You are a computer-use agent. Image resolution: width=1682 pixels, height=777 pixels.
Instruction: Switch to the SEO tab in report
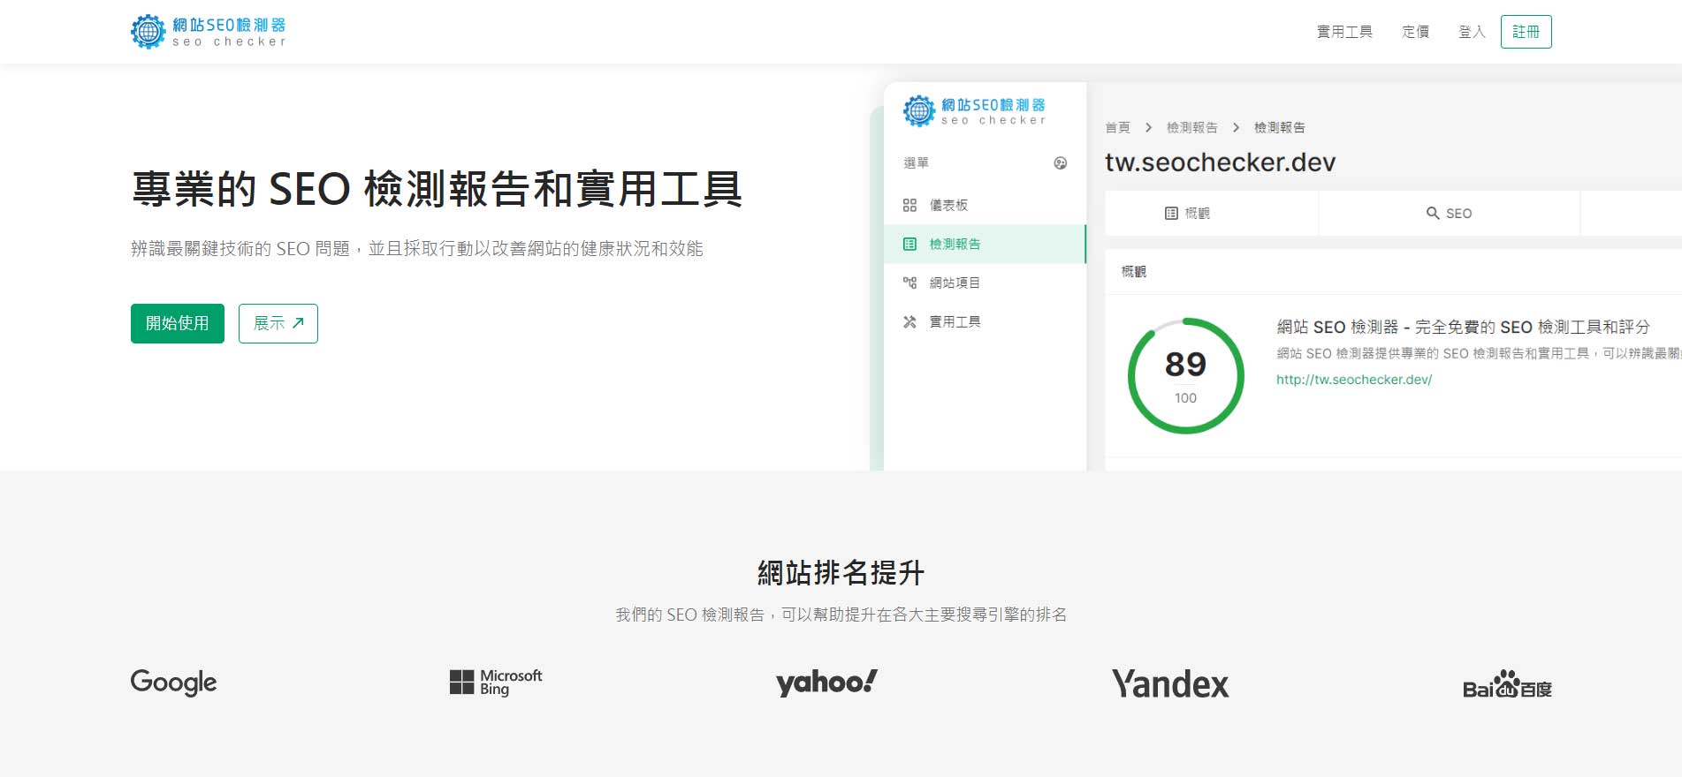tap(1449, 214)
